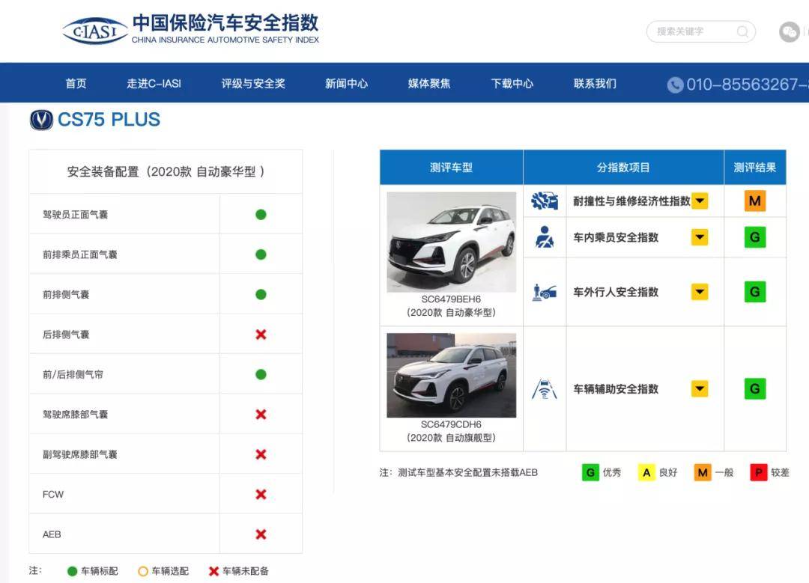Click the vehicle assistance safety icon
The width and height of the screenshot is (809, 583).
tap(545, 389)
